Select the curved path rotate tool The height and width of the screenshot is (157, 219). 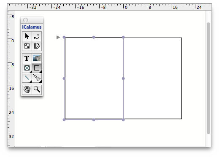(x=37, y=36)
